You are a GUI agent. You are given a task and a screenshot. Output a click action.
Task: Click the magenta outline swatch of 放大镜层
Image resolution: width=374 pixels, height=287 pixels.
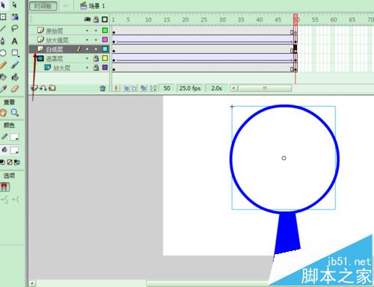coord(105,40)
